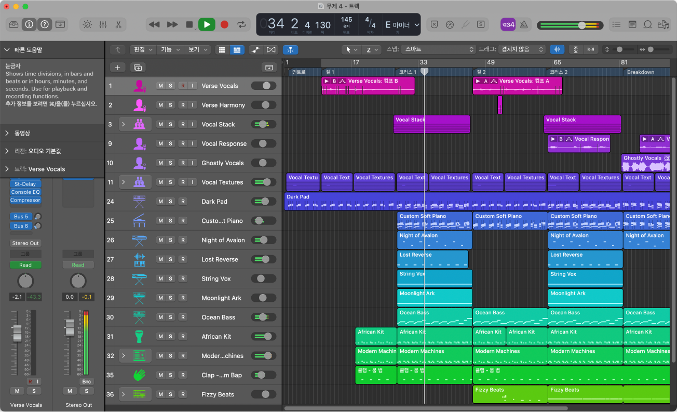Enable the metronome
The width and height of the screenshot is (678, 412).
pos(524,24)
